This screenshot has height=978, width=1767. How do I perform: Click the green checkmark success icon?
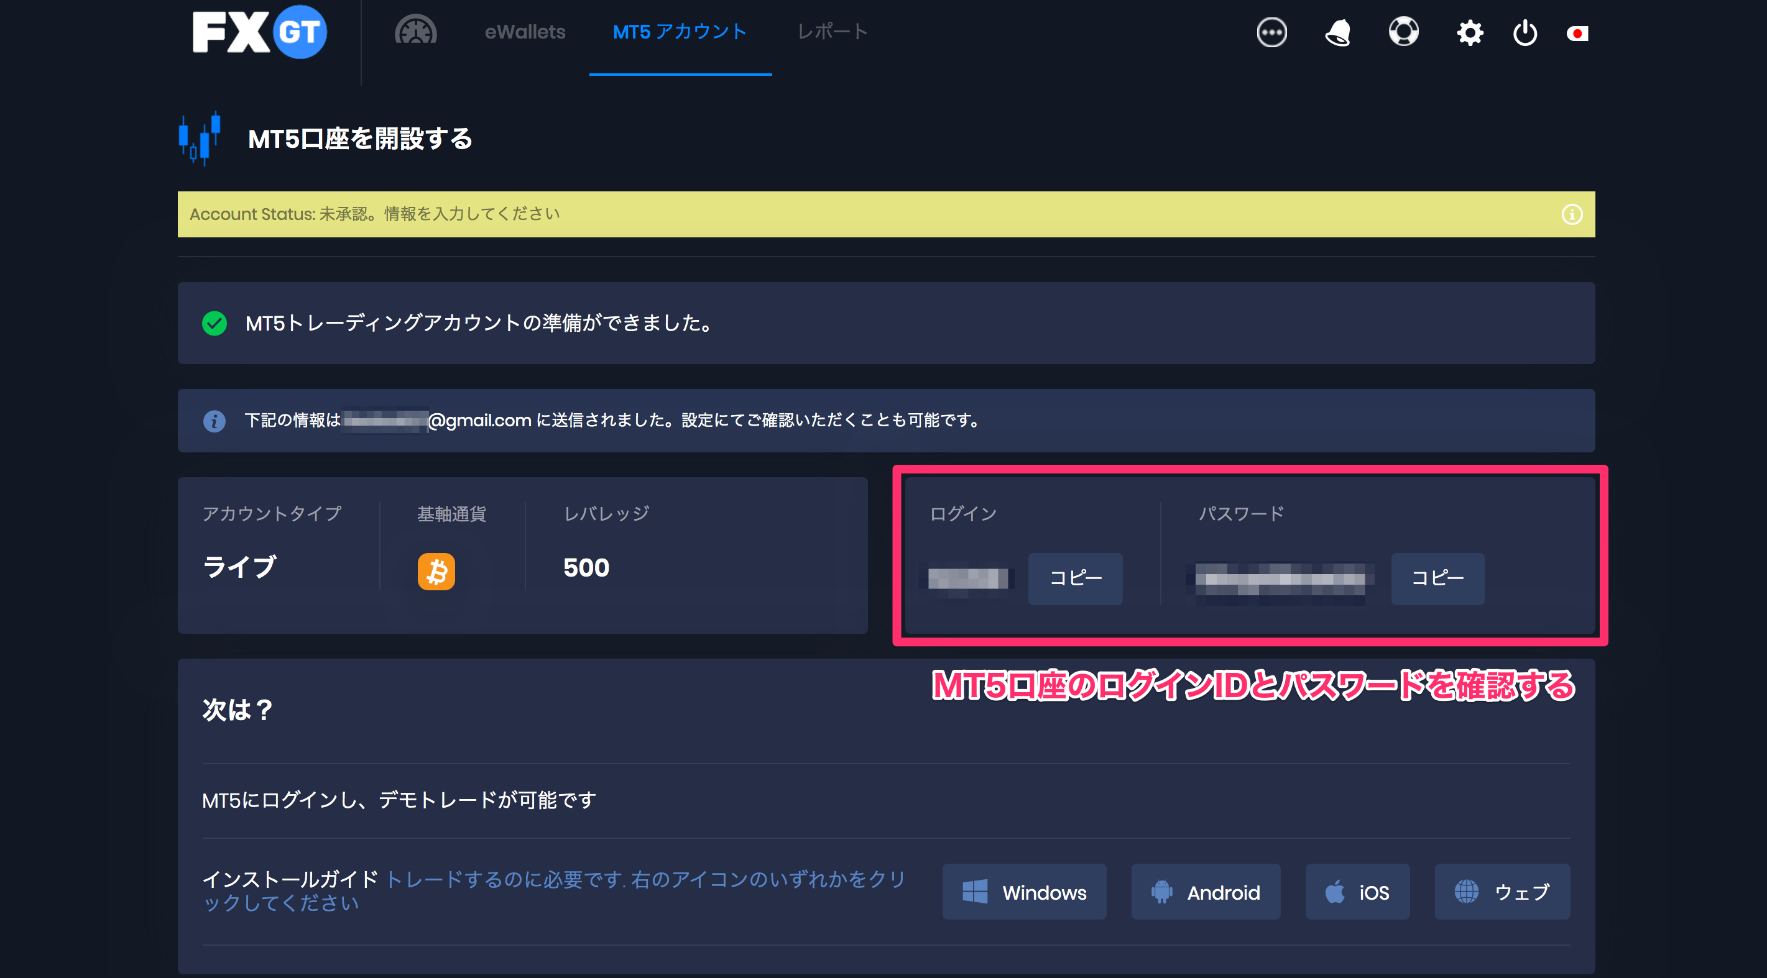(x=215, y=323)
